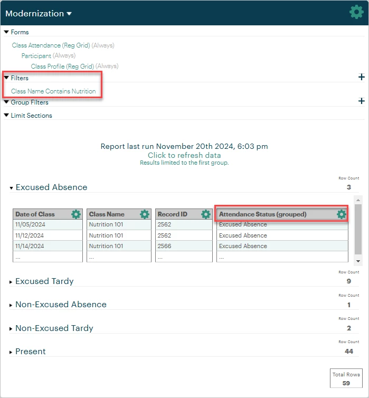This screenshot has height=398, width=369.
Task: Collapse the Forms section
Action: pos(6,32)
